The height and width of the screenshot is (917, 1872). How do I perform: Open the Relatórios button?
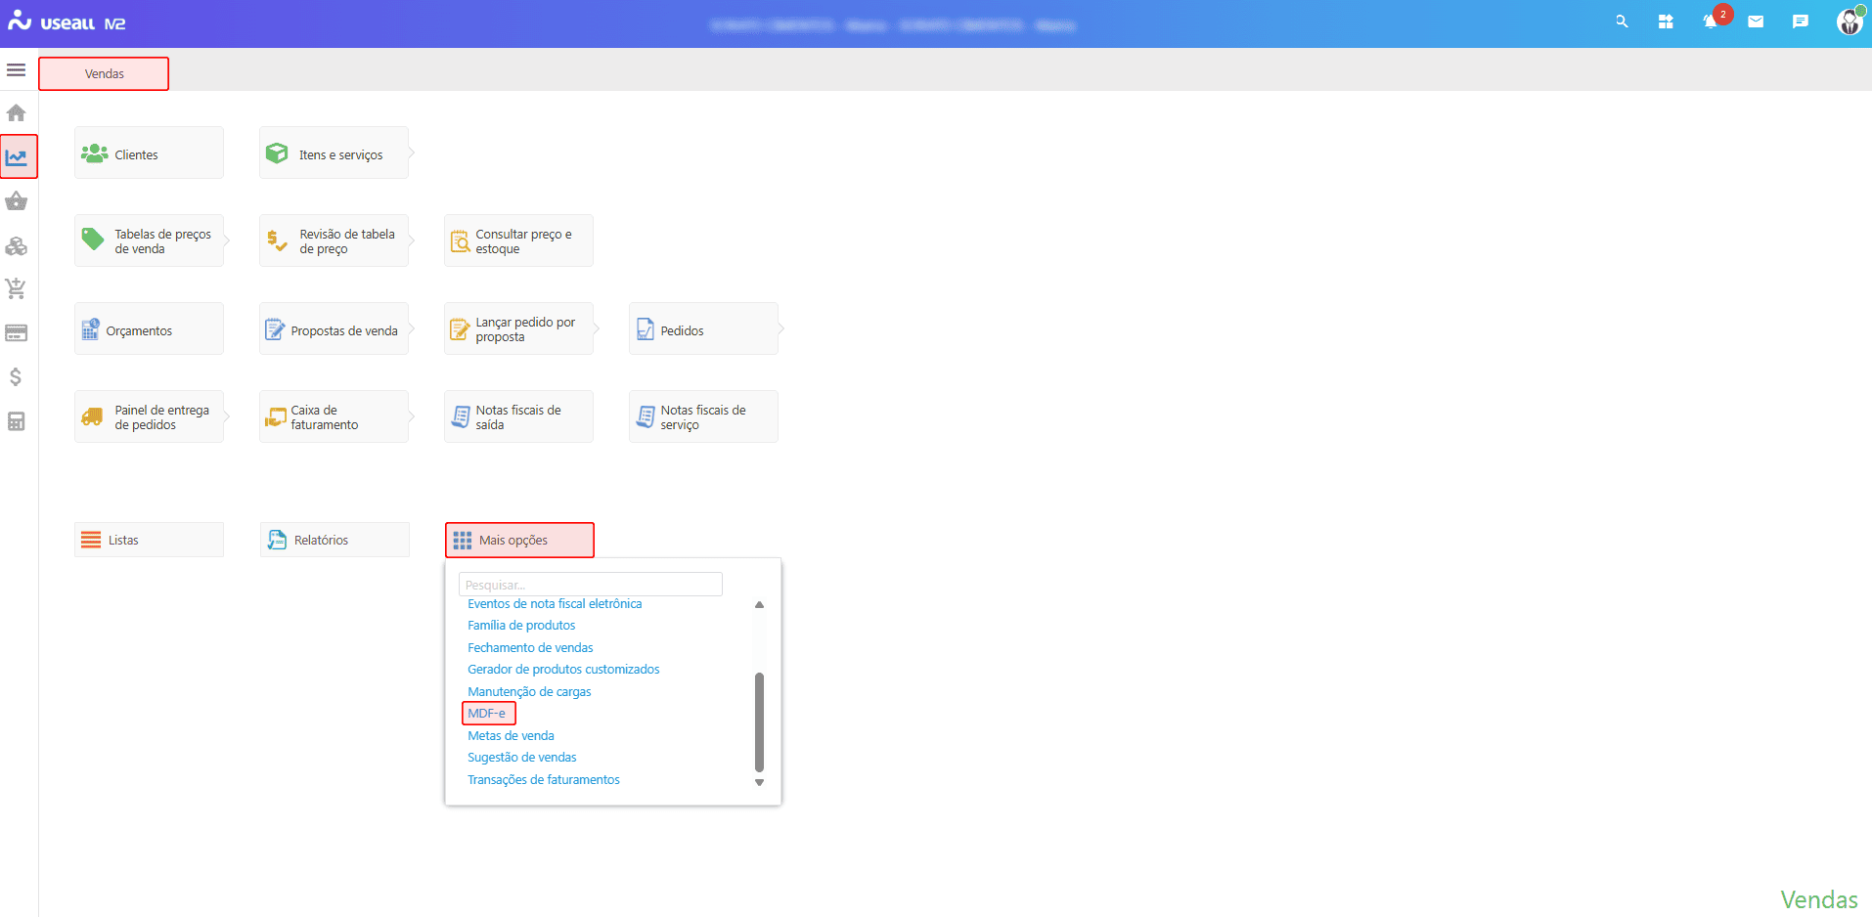pos(334,541)
